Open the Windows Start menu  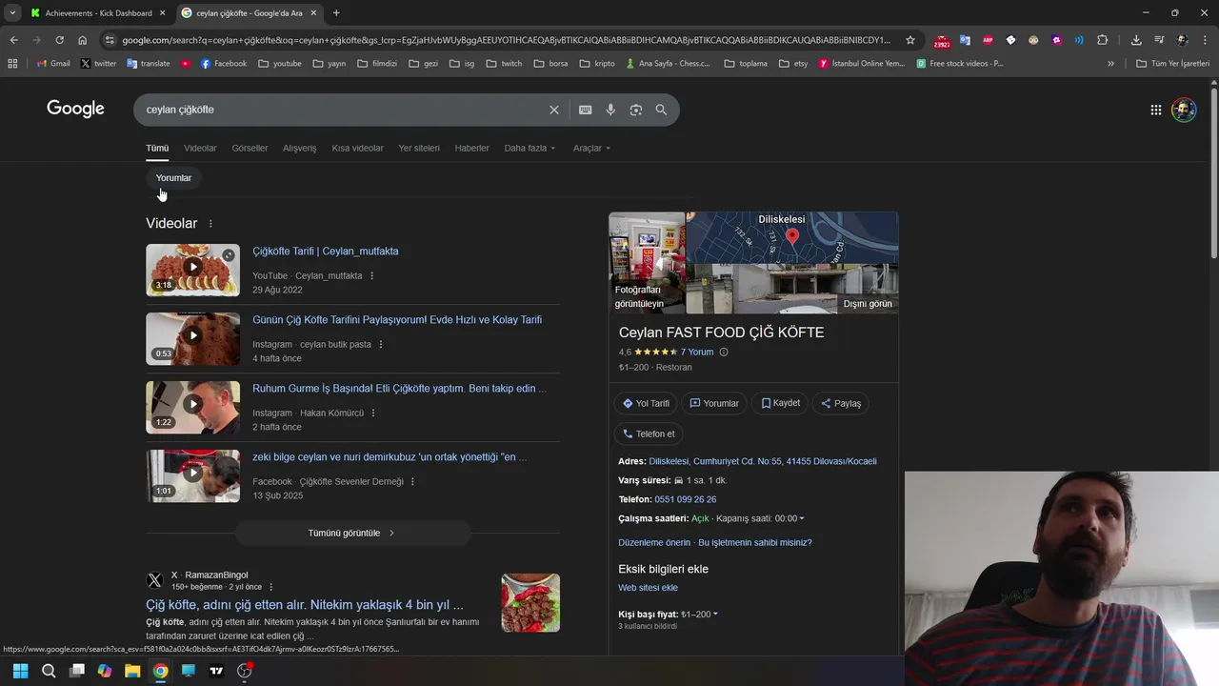[20, 671]
